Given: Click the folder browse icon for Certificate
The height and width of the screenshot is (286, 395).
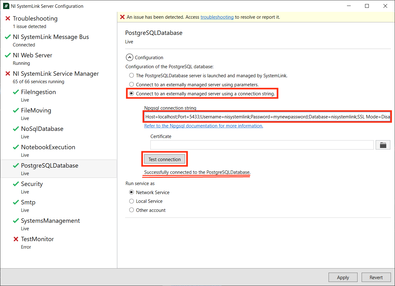Looking at the screenshot, I should 383,145.
